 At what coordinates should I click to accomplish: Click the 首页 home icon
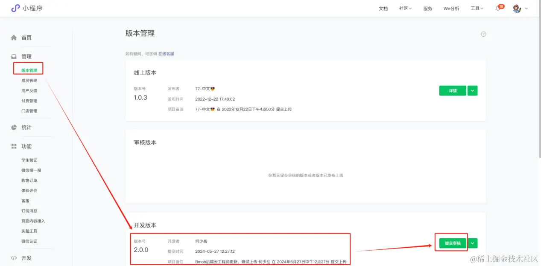[14, 38]
